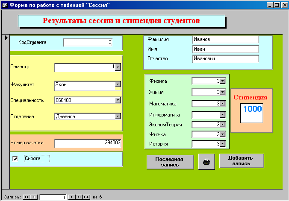Close the Сессия form window
Screen dimensions: 289x201
[284, 5]
